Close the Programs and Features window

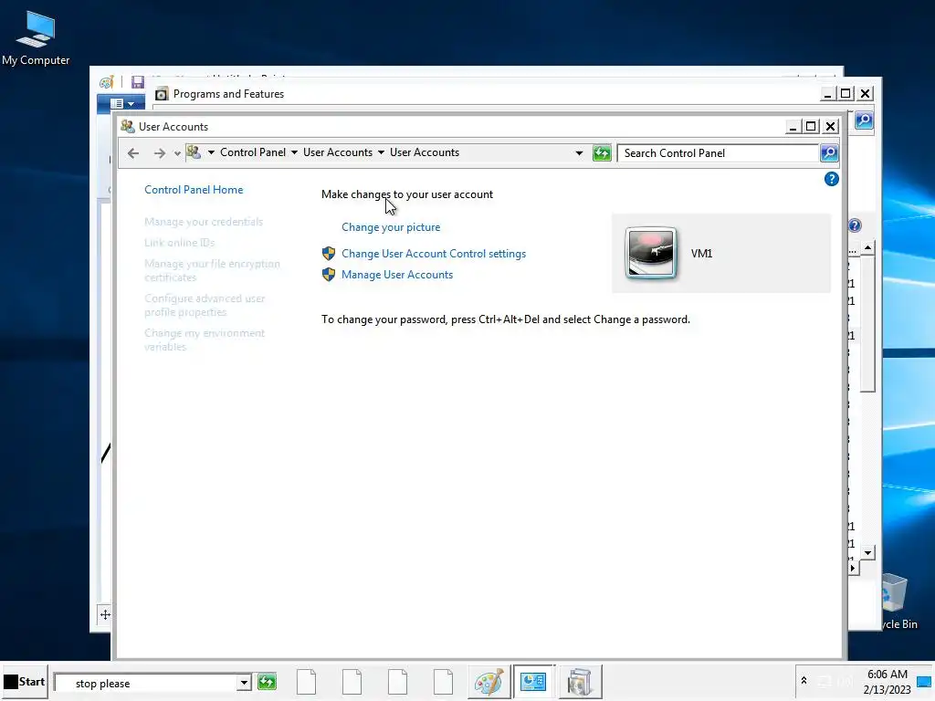point(866,94)
